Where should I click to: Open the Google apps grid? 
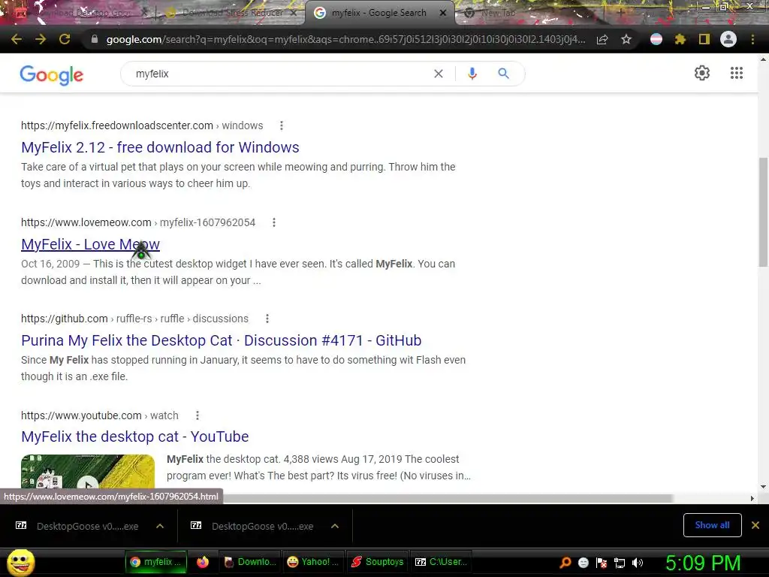[x=737, y=73]
